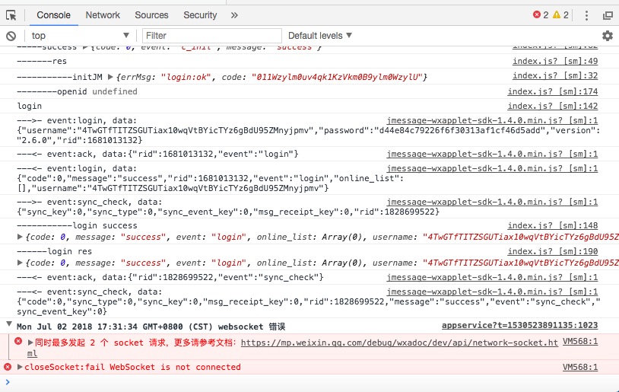The height and width of the screenshot is (392, 619).
Task: Click the '-----------login success' log text
Action: [x=77, y=225]
